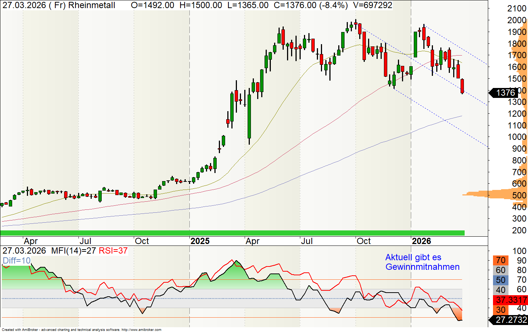Click the 'Aktuell gibt es Gewinnmitnahmen' annotation
This screenshot has width=528, height=332.
pos(422,262)
